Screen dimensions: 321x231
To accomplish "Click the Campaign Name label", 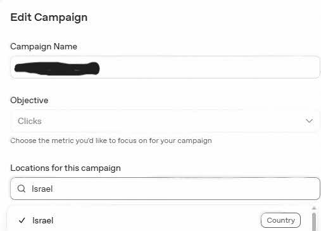I will (44, 46).
